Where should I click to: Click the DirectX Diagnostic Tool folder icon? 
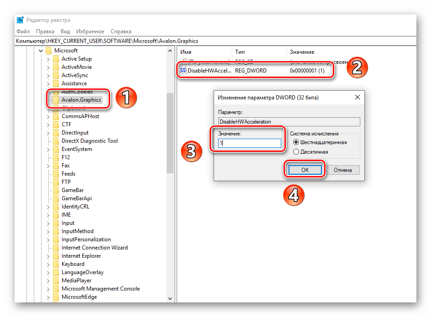coord(56,141)
